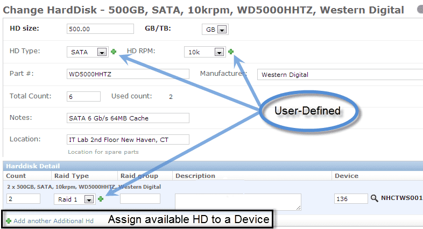The width and height of the screenshot is (423, 229).
Task: Click the Used count value 2
Action: pos(171,97)
